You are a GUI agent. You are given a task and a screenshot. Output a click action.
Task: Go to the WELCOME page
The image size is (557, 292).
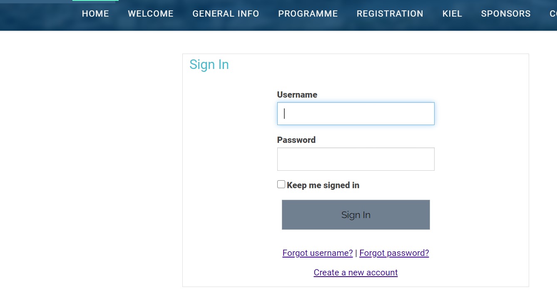(151, 14)
